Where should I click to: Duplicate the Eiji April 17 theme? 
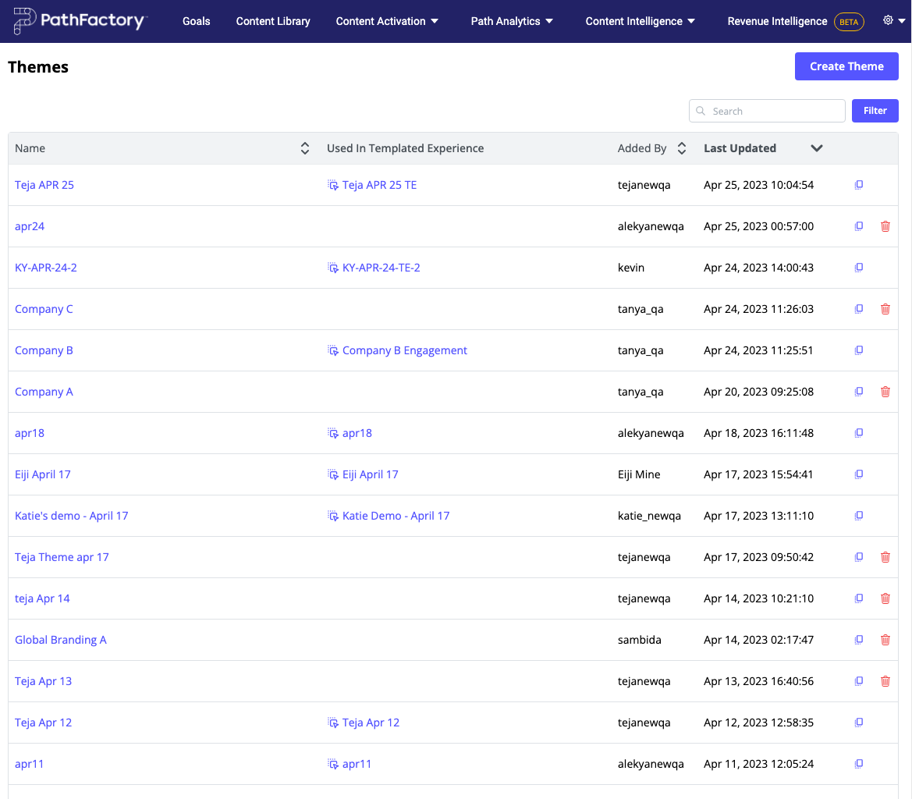[x=859, y=475]
